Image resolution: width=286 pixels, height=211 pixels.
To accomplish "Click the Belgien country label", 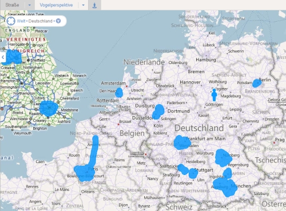I will 132,133.
